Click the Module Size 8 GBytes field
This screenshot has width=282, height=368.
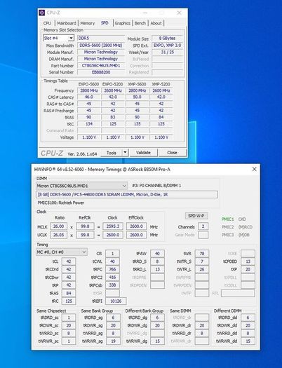point(167,39)
